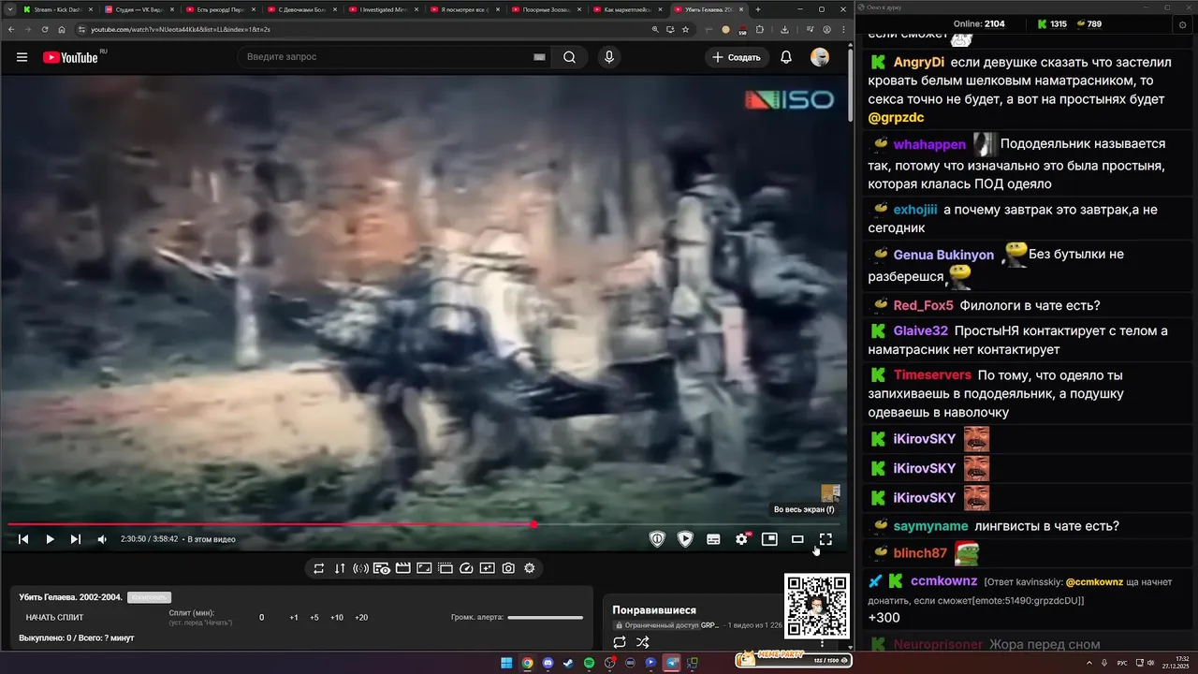The image size is (1198, 674).
Task: Open the YouTube hamburger guide menu
Action: tap(22, 57)
